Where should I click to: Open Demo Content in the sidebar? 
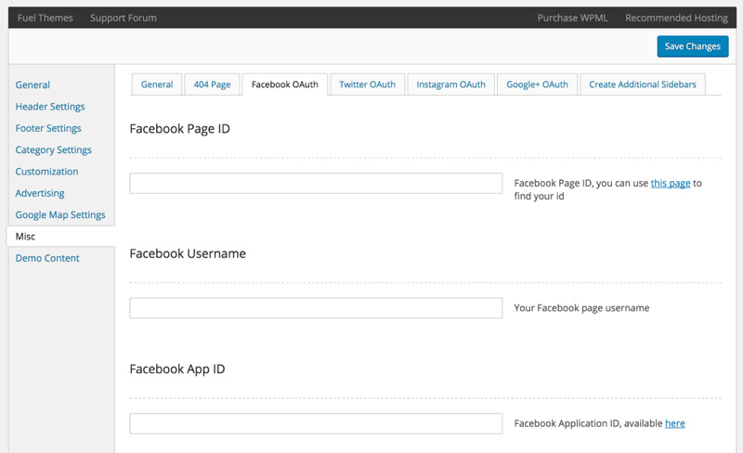click(47, 258)
